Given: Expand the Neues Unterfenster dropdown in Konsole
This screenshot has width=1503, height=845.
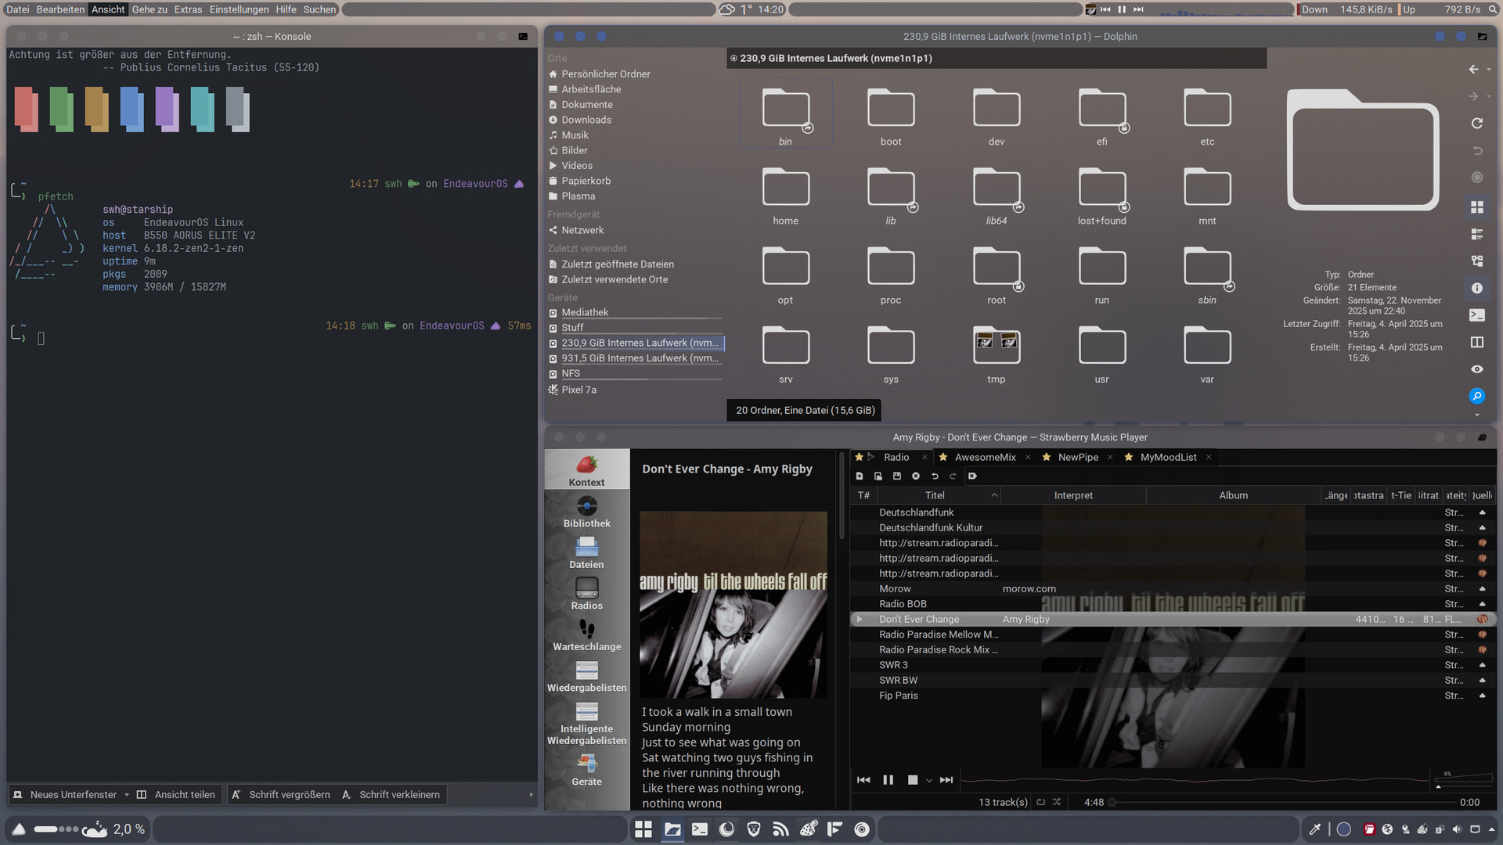Looking at the screenshot, I should click(x=127, y=795).
